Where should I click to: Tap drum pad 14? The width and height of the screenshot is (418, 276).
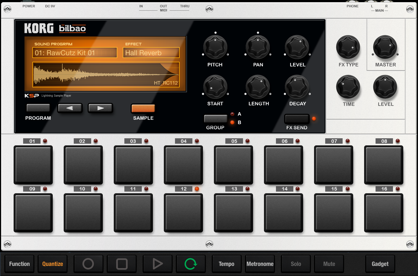click(x=284, y=213)
